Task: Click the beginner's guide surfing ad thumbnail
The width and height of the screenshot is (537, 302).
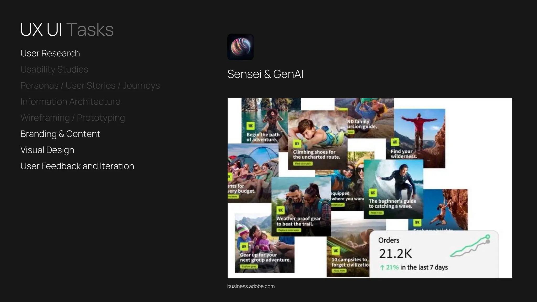Action: [x=393, y=189]
